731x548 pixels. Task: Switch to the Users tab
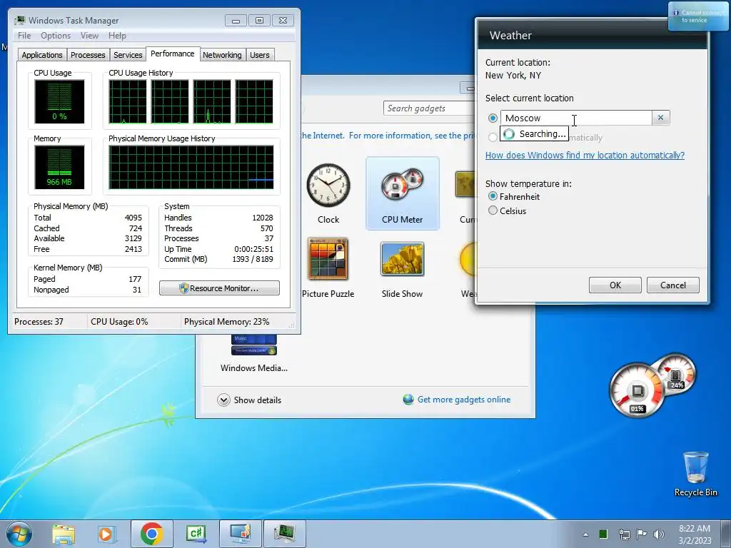coord(260,55)
